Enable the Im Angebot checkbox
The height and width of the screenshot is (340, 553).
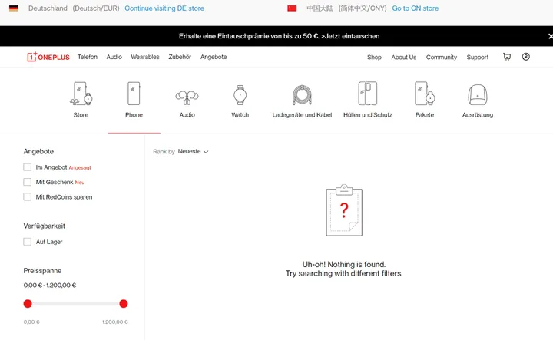pyautogui.click(x=28, y=167)
